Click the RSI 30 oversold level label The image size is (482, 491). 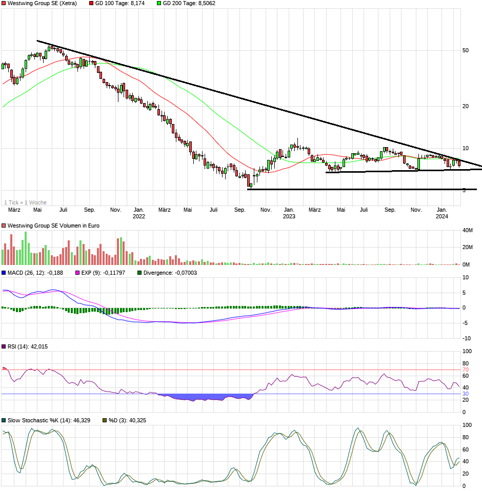pos(466,394)
